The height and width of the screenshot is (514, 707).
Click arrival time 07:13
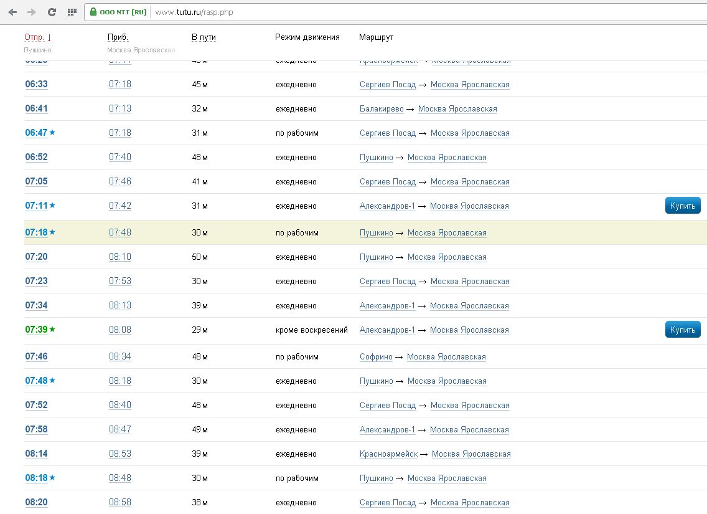point(120,109)
